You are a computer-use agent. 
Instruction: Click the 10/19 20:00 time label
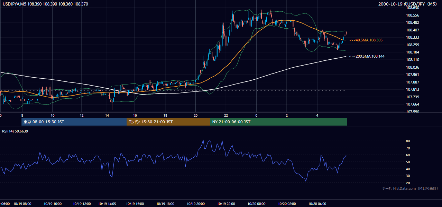pyautogui.click(x=195, y=204)
